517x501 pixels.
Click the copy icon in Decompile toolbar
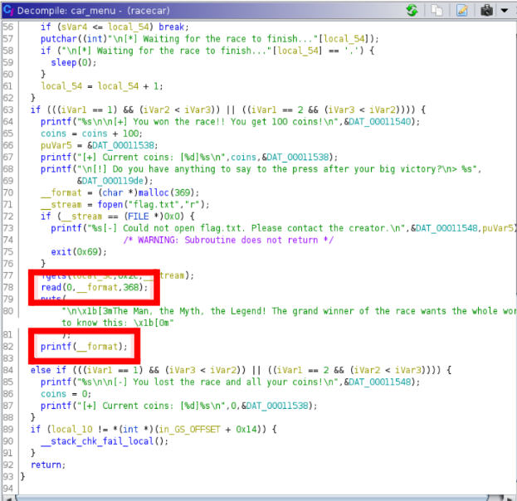tap(437, 10)
